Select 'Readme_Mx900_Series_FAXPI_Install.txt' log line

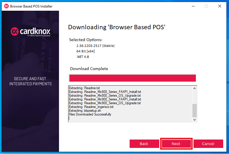pyautogui.click(x=105, y=99)
